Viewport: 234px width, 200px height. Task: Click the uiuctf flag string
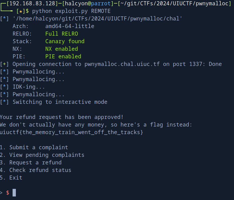coord(71,132)
